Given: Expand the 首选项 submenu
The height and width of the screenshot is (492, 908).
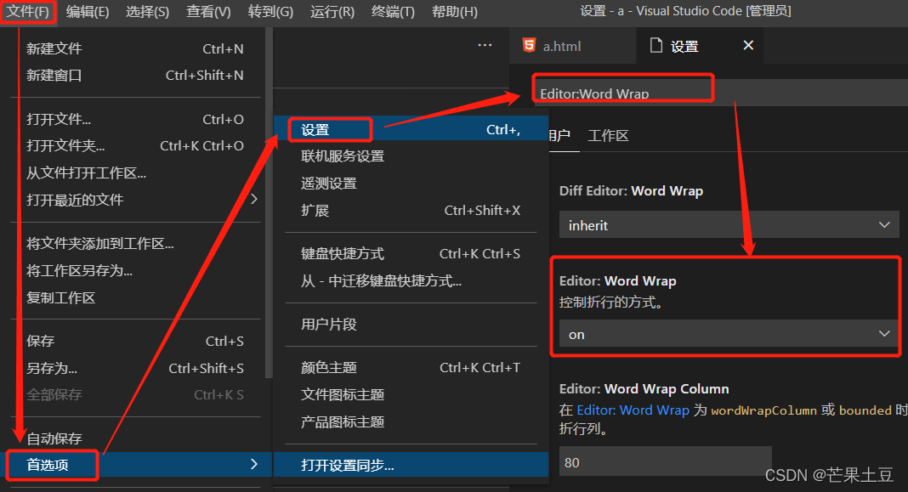Looking at the screenshot, I should coord(138,465).
